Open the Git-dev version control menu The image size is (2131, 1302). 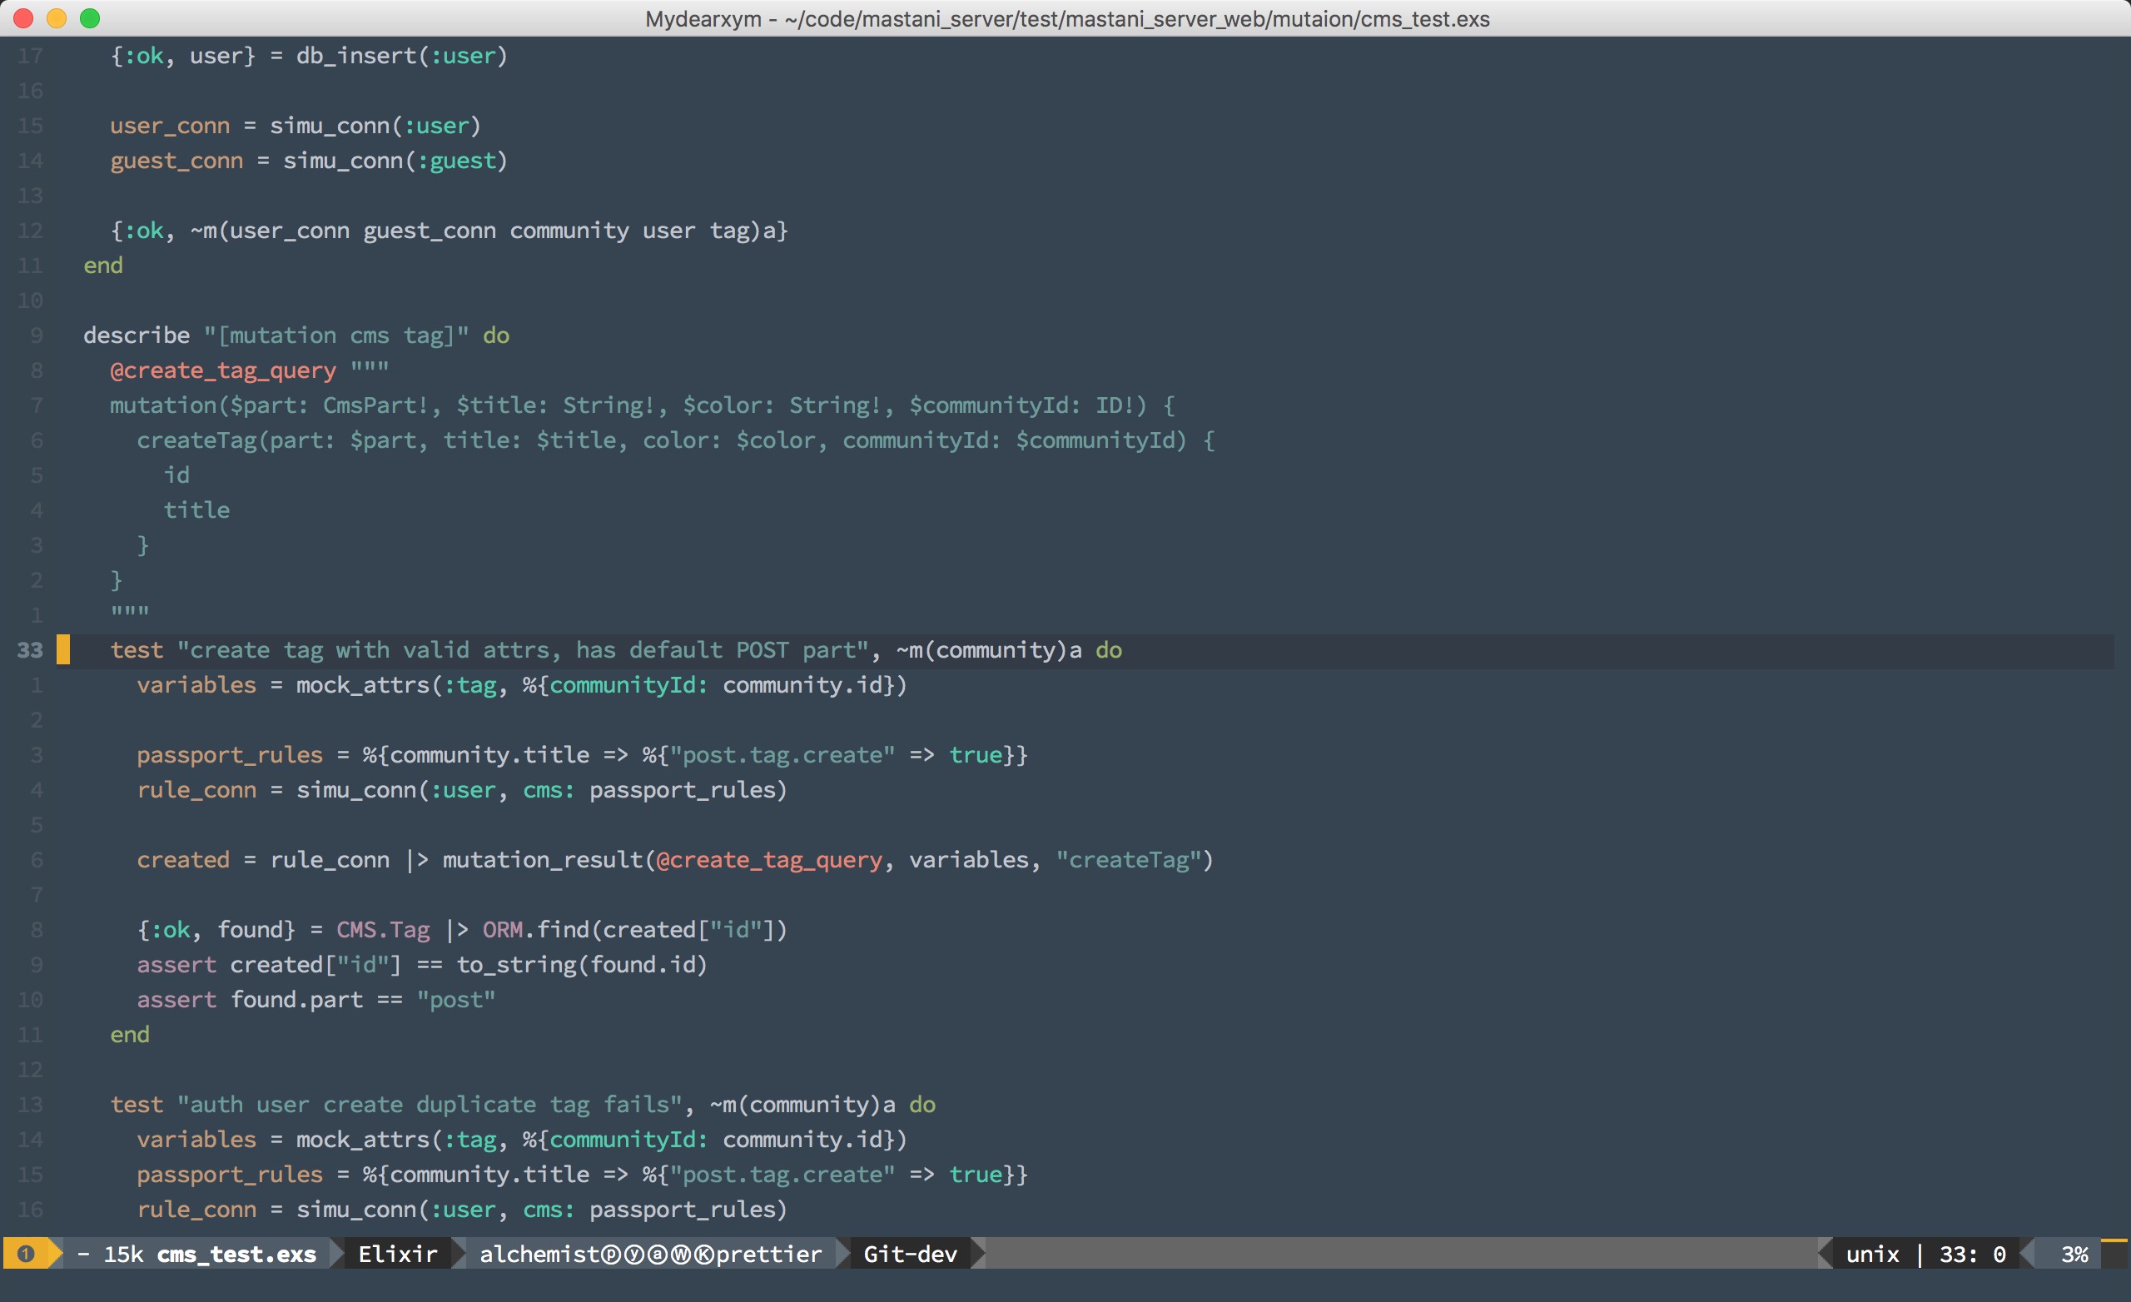(x=910, y=1255)
